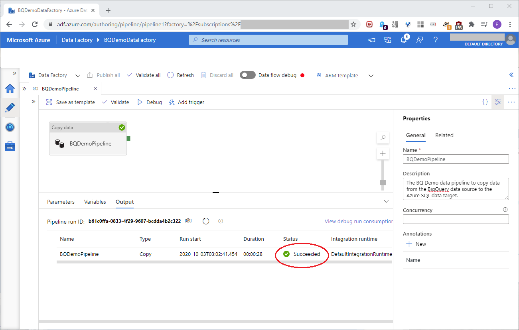Toggle Data flow debug switch
Screen dimensions: 519x330
click(x=247, y=75)
